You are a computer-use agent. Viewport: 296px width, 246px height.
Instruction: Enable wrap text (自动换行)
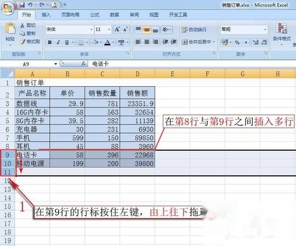[194, 30]
